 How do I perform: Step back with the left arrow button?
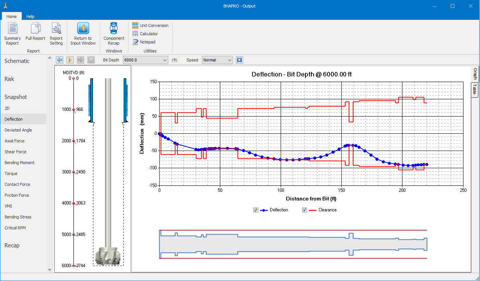59,60
